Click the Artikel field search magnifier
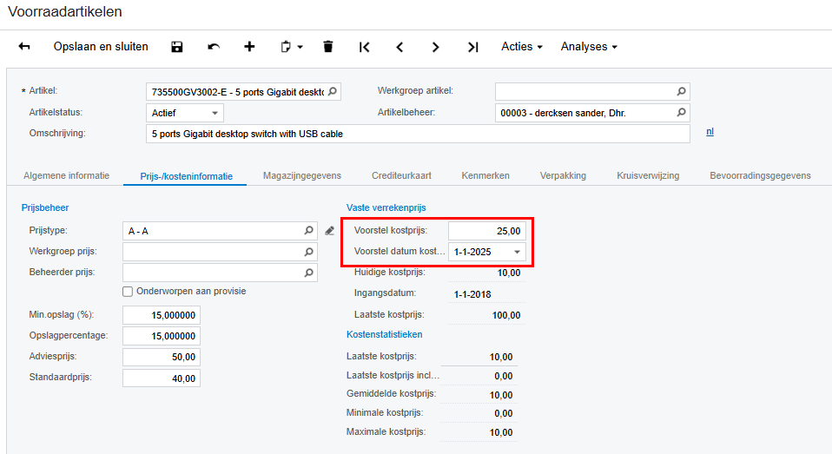The image size is (832, 454). [x=333, y=91]
